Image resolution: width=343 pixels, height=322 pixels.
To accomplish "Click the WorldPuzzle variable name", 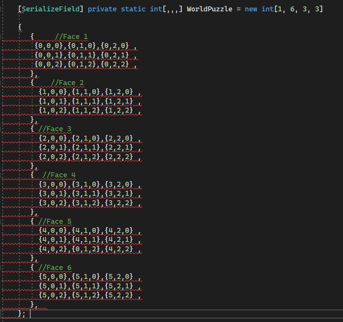I will (x=209, y=9).
